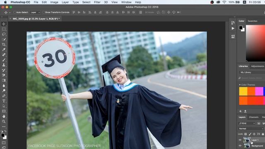
Task: Select the Lasso tool
Action: tap(4, 34)
